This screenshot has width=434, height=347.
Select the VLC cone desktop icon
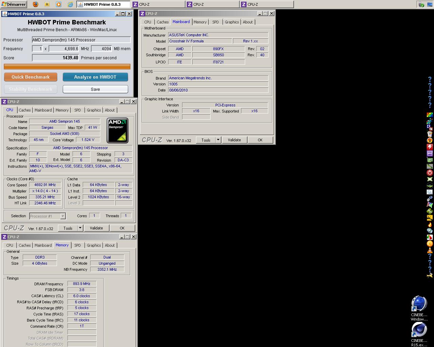coord(430,250)
